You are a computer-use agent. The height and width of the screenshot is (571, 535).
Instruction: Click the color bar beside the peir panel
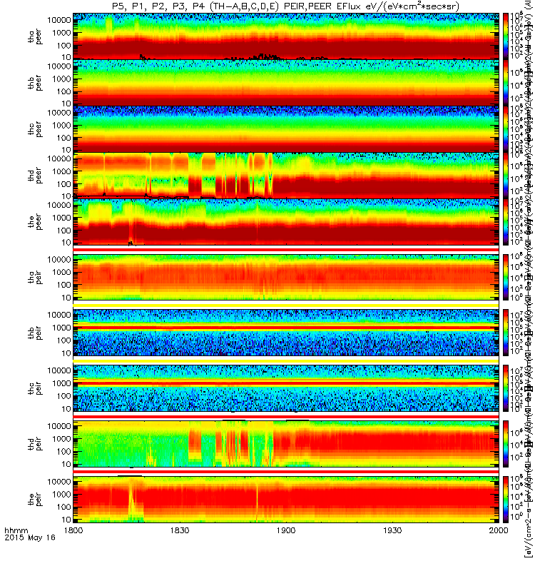click(506, 499)
